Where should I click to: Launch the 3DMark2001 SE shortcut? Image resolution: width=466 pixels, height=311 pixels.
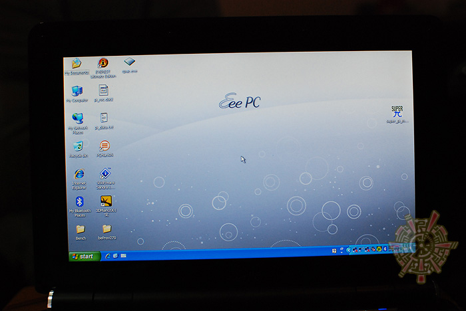pos(106,205)
